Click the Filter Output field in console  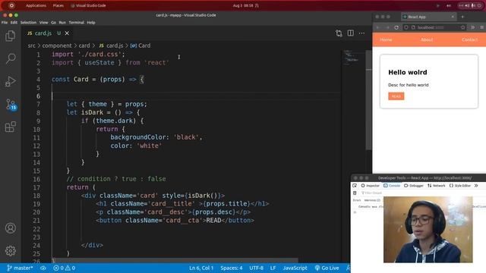(371, 193)
